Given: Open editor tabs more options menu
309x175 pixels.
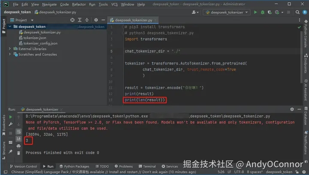Looking at the screenshot, I should point(300,20).
